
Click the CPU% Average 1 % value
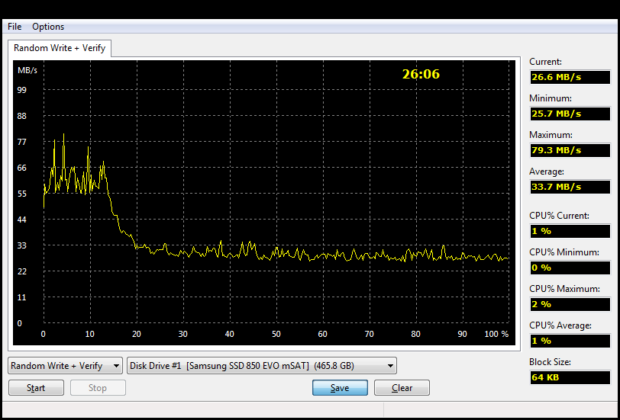[570, 341]
